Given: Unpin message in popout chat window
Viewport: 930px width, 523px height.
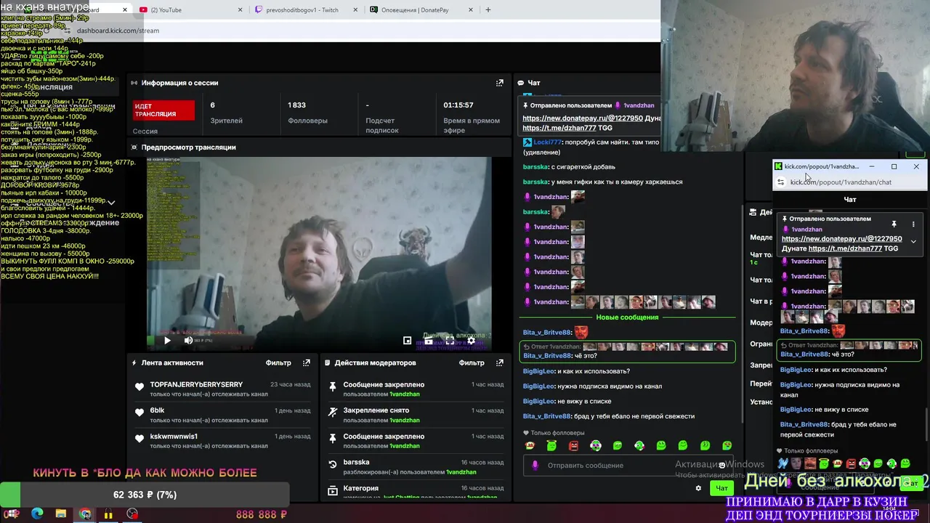Looking at the screenshot, I should 894,224.
